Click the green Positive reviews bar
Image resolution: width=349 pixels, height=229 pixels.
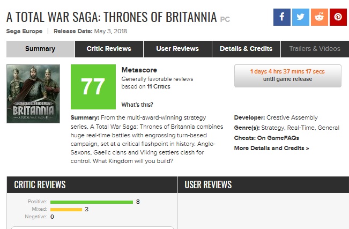coord(91,202)
